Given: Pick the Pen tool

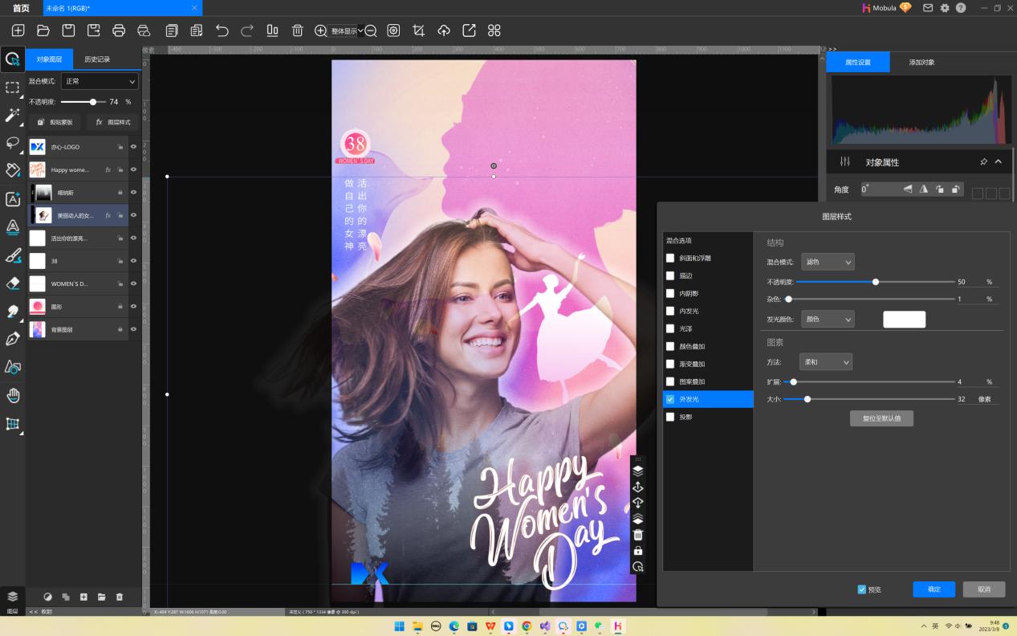Looking at the screenshot, I should coord(12,339).
